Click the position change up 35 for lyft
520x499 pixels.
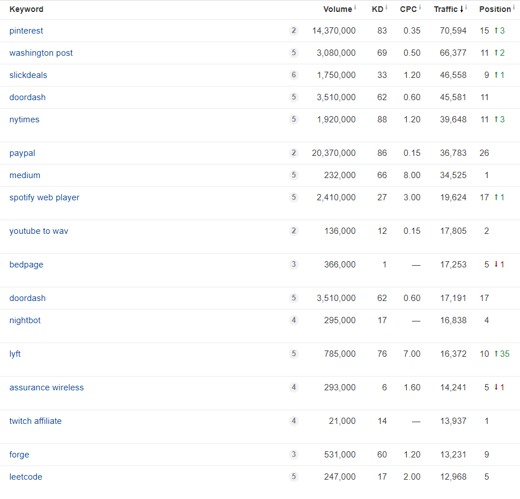[x=501, y=354]
